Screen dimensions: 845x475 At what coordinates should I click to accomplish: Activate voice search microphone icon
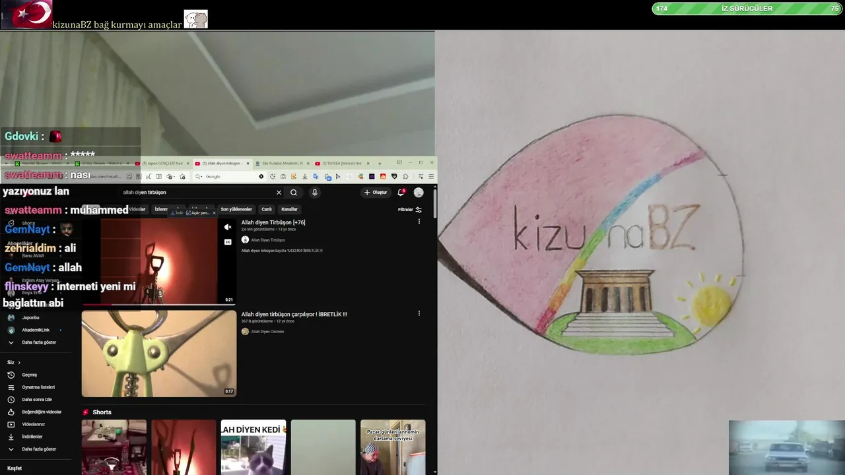[315, 193]
